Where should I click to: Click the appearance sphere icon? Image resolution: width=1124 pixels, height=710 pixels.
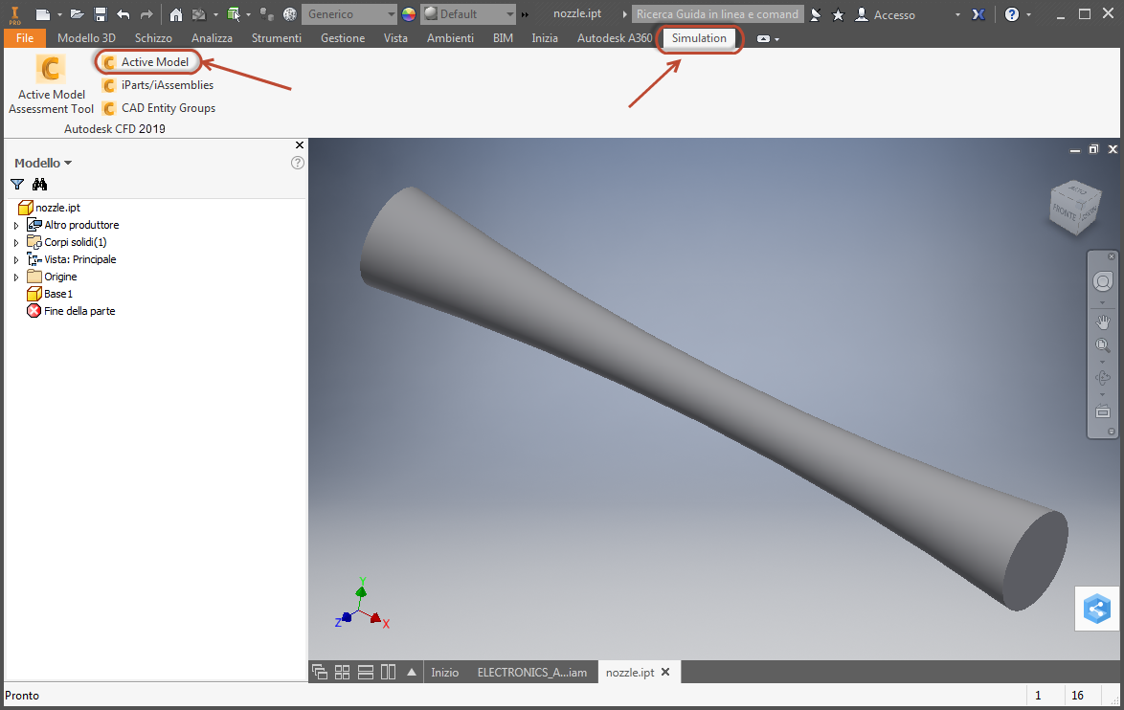(289, 14)
